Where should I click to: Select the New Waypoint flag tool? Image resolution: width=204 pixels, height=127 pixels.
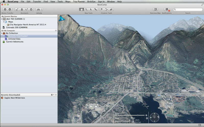(x=102, y=9)
